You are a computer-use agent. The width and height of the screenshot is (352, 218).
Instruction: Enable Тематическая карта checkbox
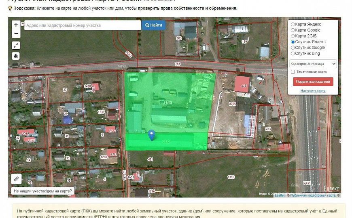tap(293, 72)
